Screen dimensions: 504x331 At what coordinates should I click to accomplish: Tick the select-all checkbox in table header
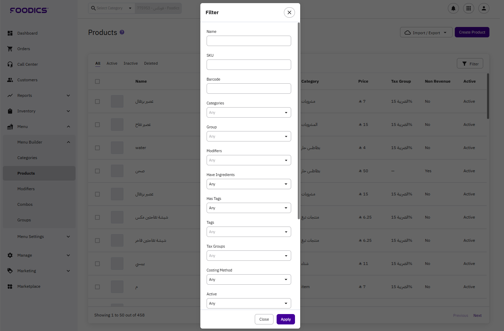(97, 82)
